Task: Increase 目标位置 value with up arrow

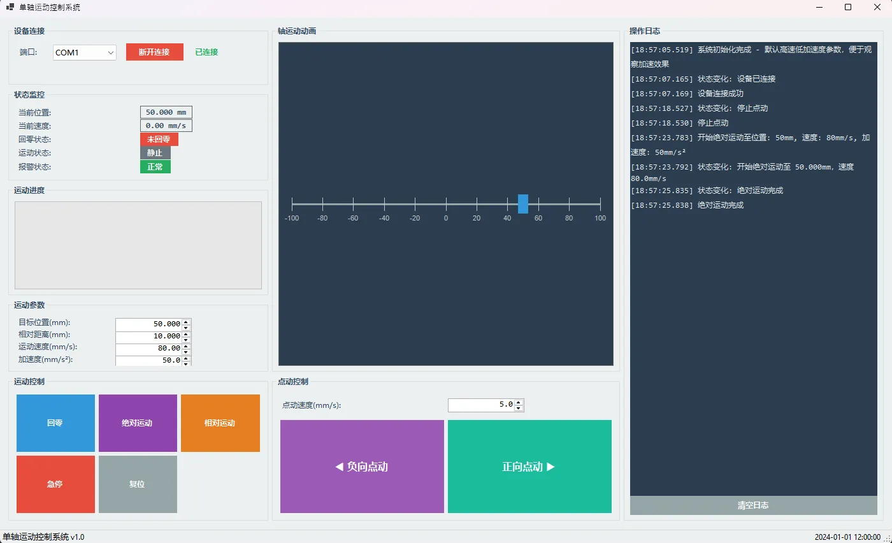Action: pyautogui.click(x=186, y=321)
